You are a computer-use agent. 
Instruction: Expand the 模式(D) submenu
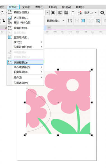25,42
